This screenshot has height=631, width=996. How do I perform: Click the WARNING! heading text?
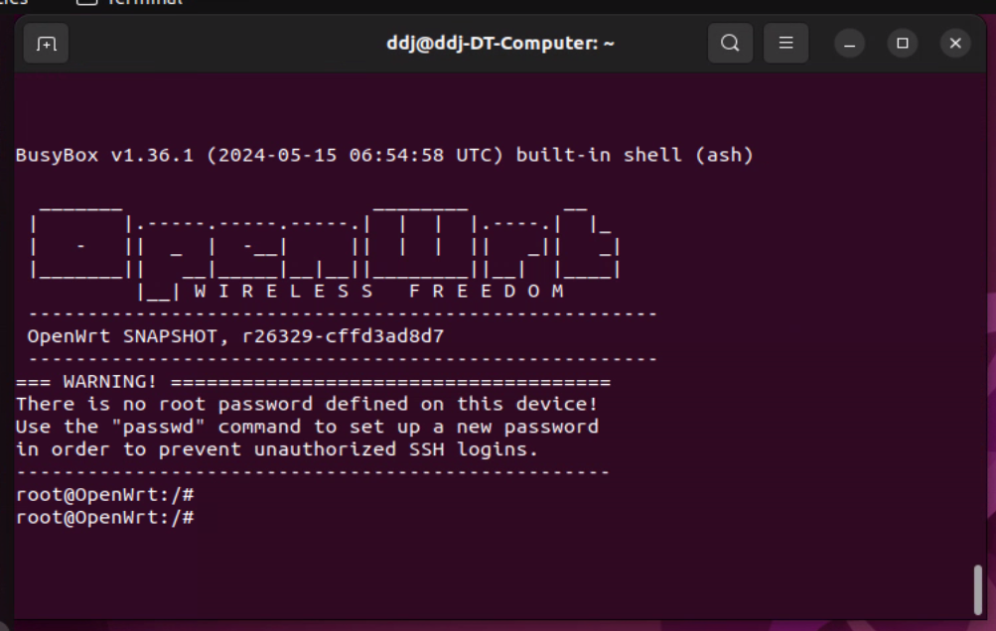pyautogui.click(x=110, y=382)
